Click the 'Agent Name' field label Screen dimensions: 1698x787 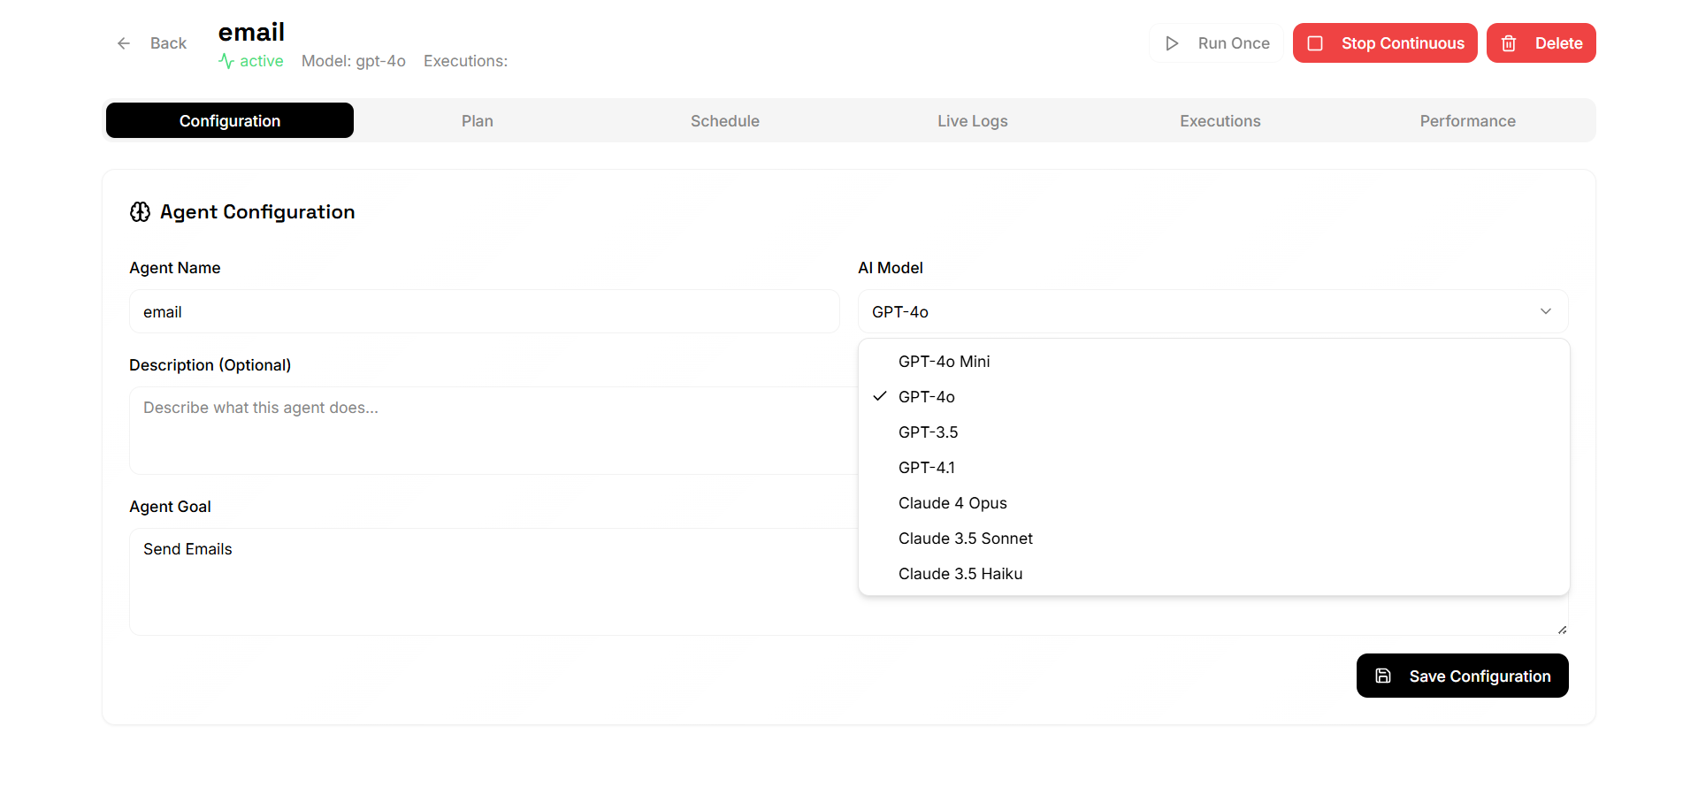click(x=174, y=268)
